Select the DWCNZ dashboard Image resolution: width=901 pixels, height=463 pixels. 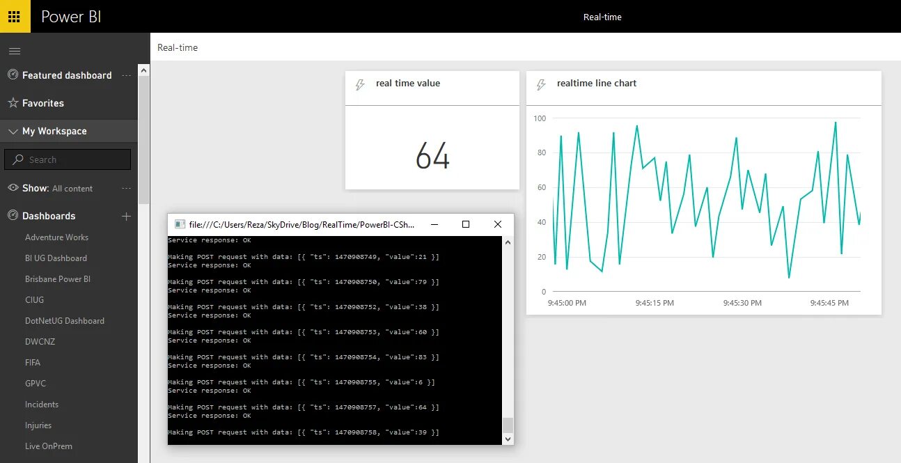40,342
